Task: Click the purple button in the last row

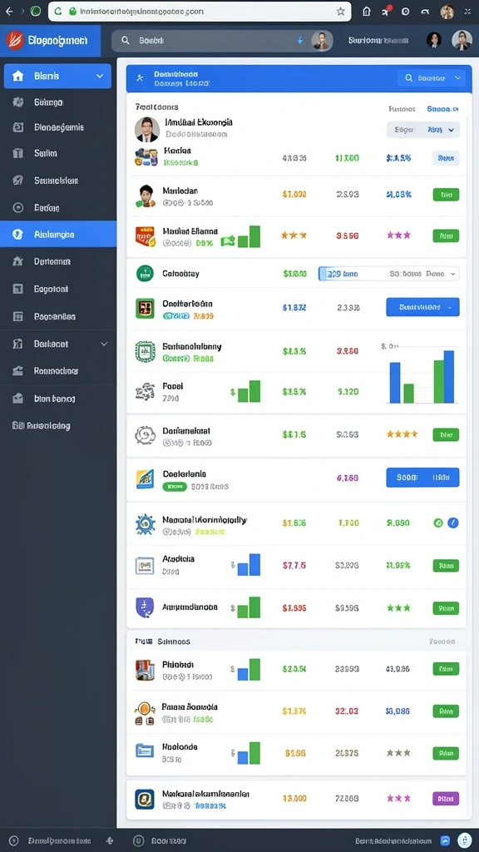Action: pos(446,798)
